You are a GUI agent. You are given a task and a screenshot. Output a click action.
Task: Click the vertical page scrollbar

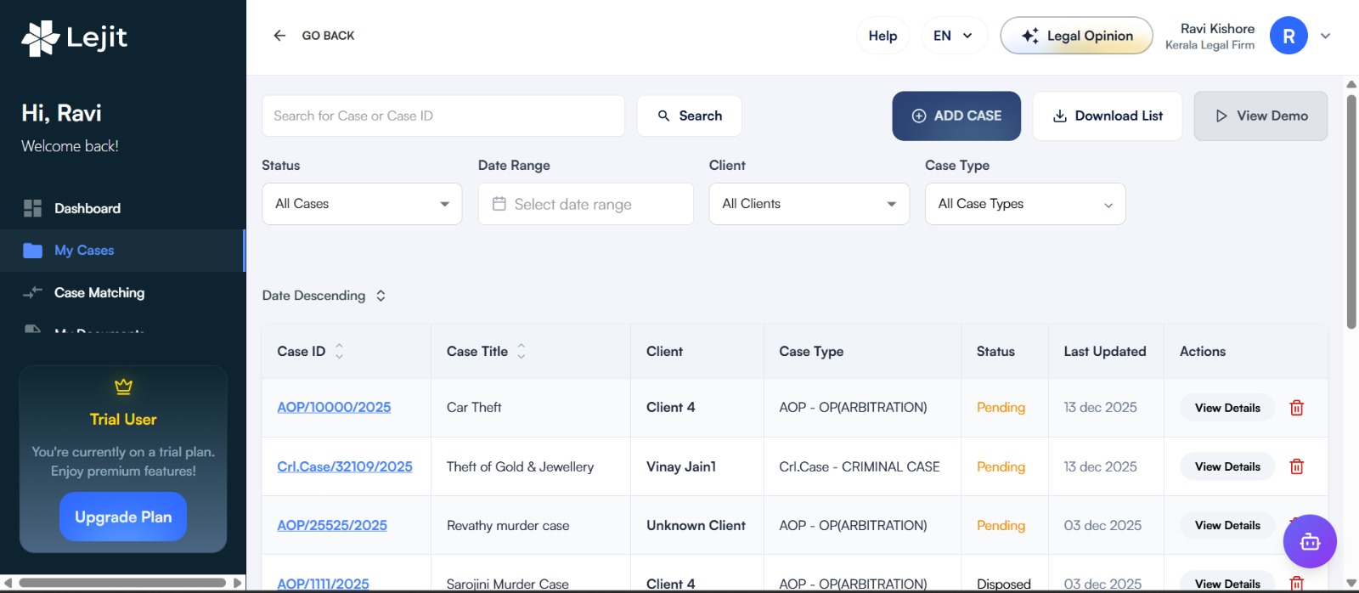[1351, 212]
